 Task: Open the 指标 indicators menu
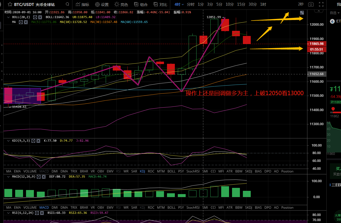(x=82, y=4)
